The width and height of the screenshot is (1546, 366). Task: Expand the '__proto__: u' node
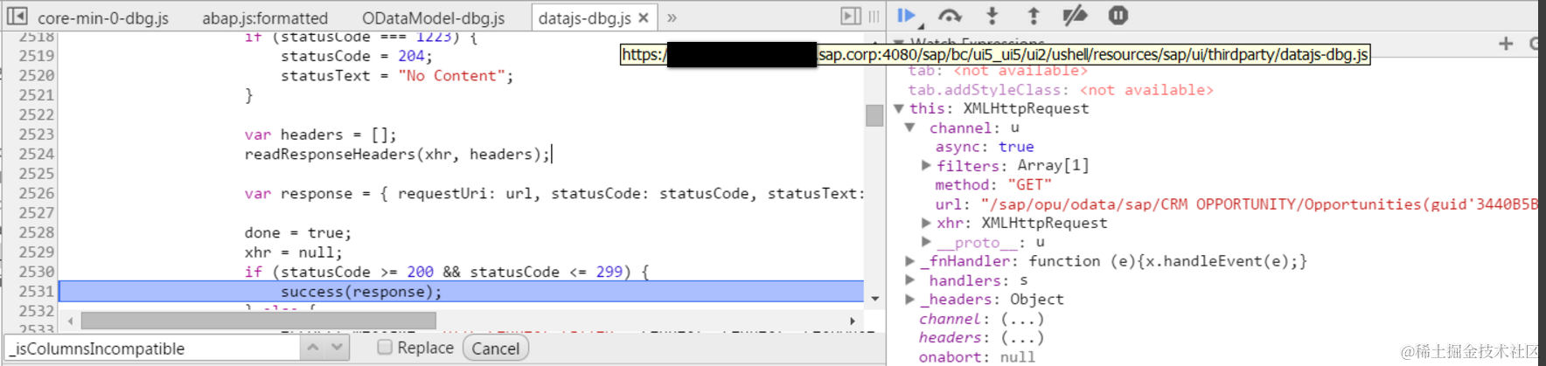click(926, 242)
